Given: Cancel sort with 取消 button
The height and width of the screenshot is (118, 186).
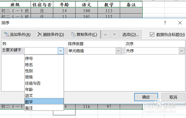Looking at the screenshot, I should tap(173, 97).
